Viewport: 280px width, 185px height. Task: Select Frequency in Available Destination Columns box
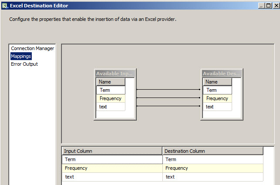pyautogui.click(x=217, y=98)
